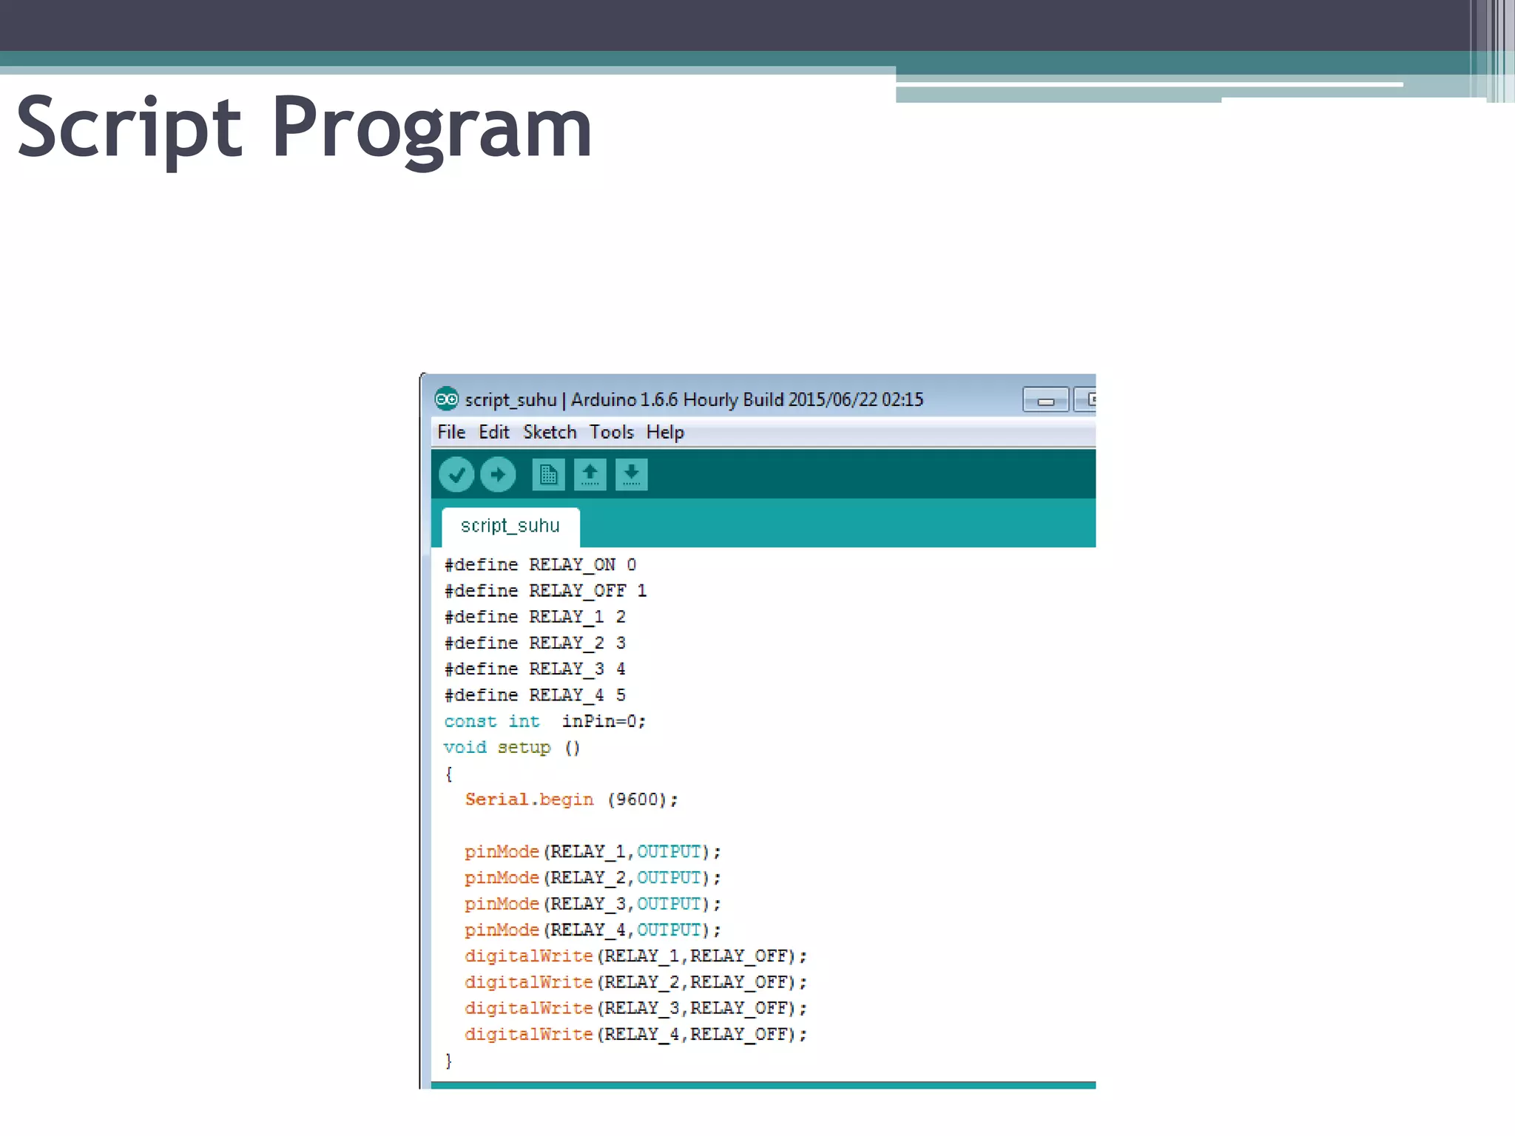Open the Tools menu

click(x=611, y=433)
